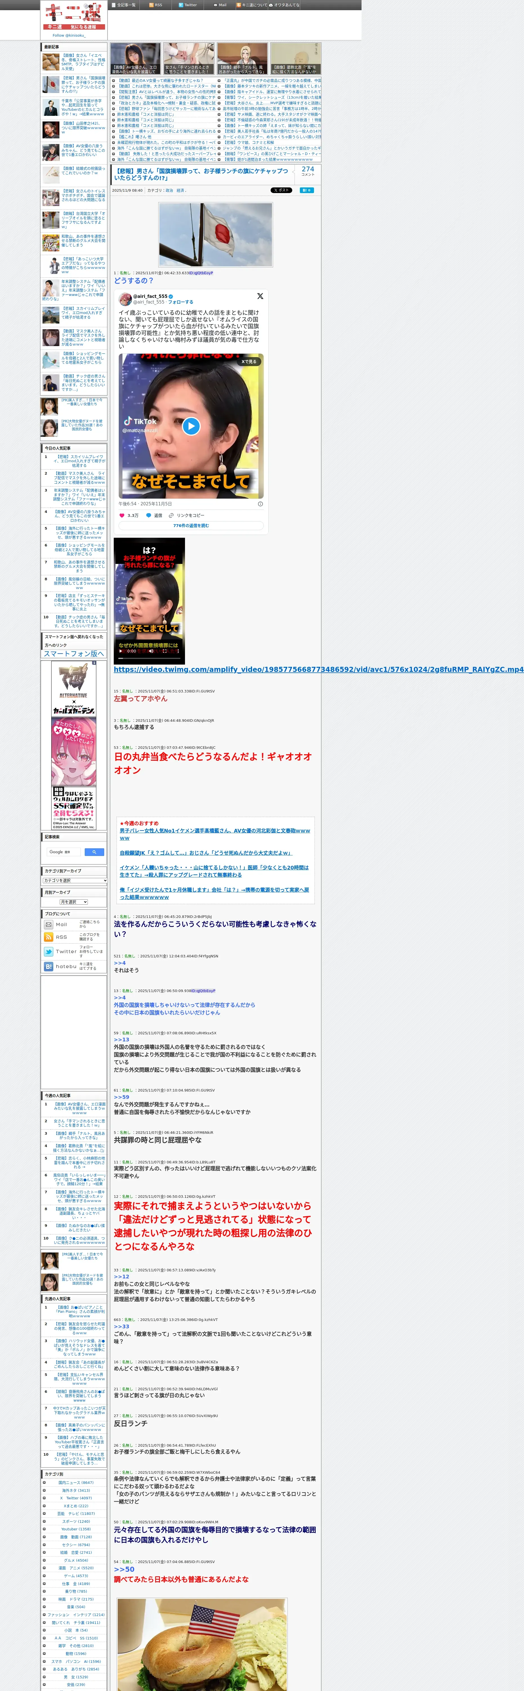Toggle fullscreen on the second video
The height and width of the screenshot is (1691, 524).
click(x=165, y=651)
